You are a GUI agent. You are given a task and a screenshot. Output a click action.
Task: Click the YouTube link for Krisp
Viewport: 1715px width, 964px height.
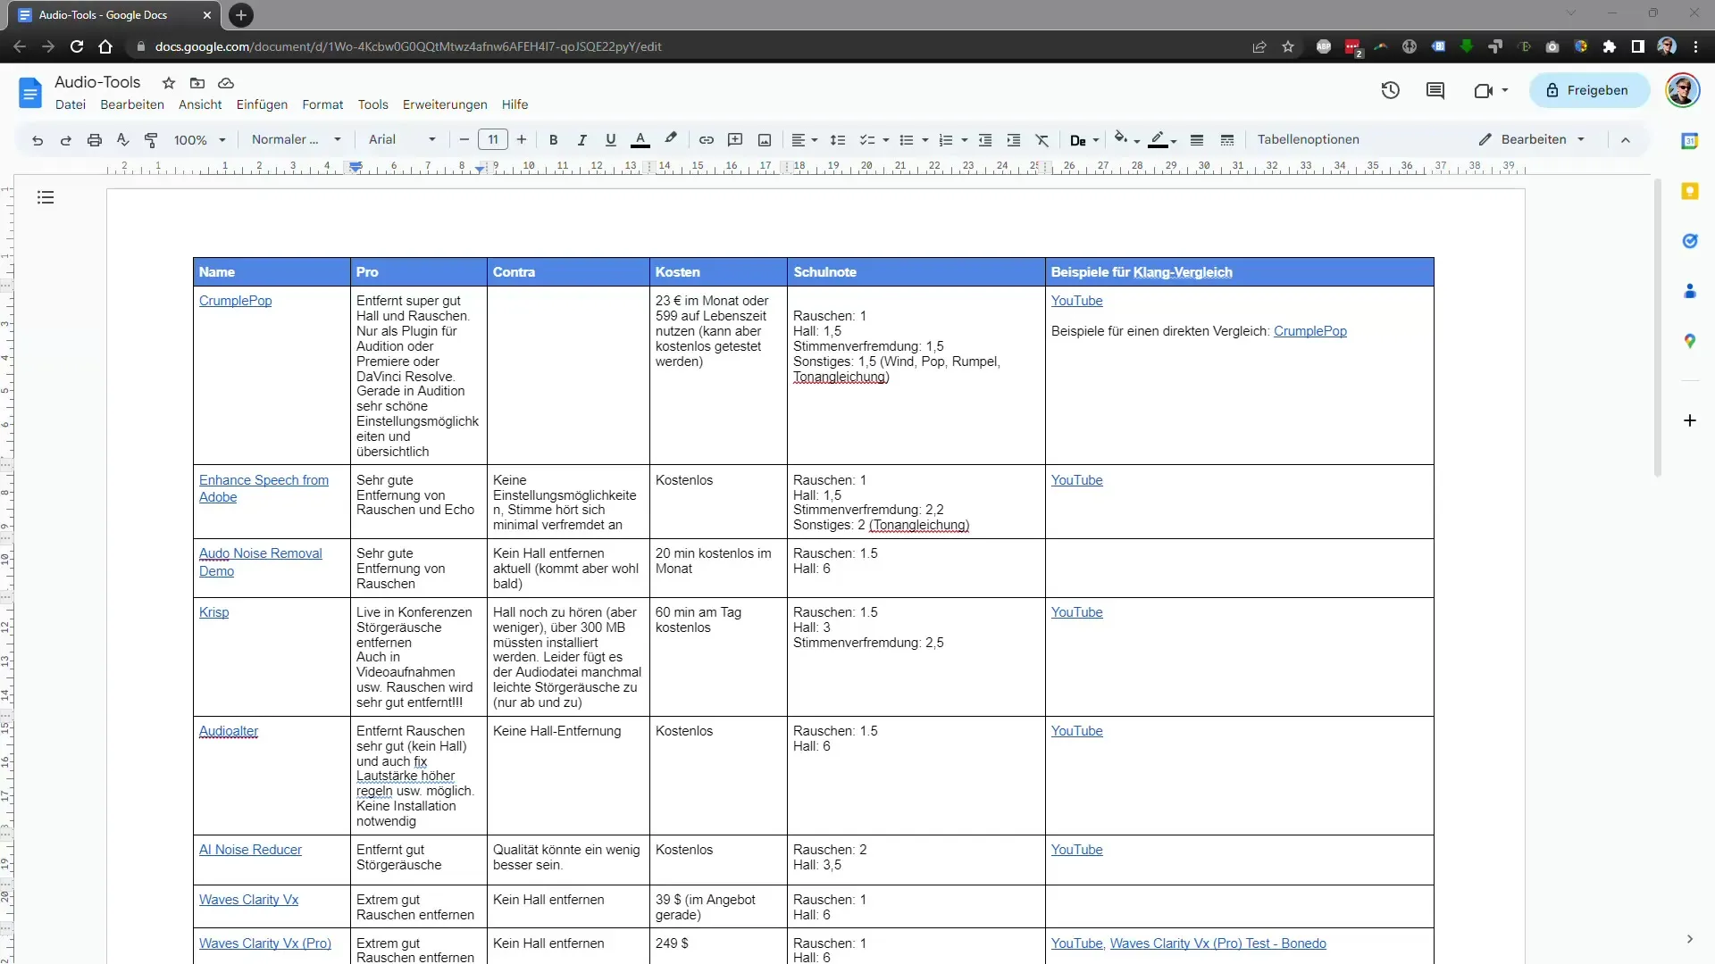[x=1076, y=612]
